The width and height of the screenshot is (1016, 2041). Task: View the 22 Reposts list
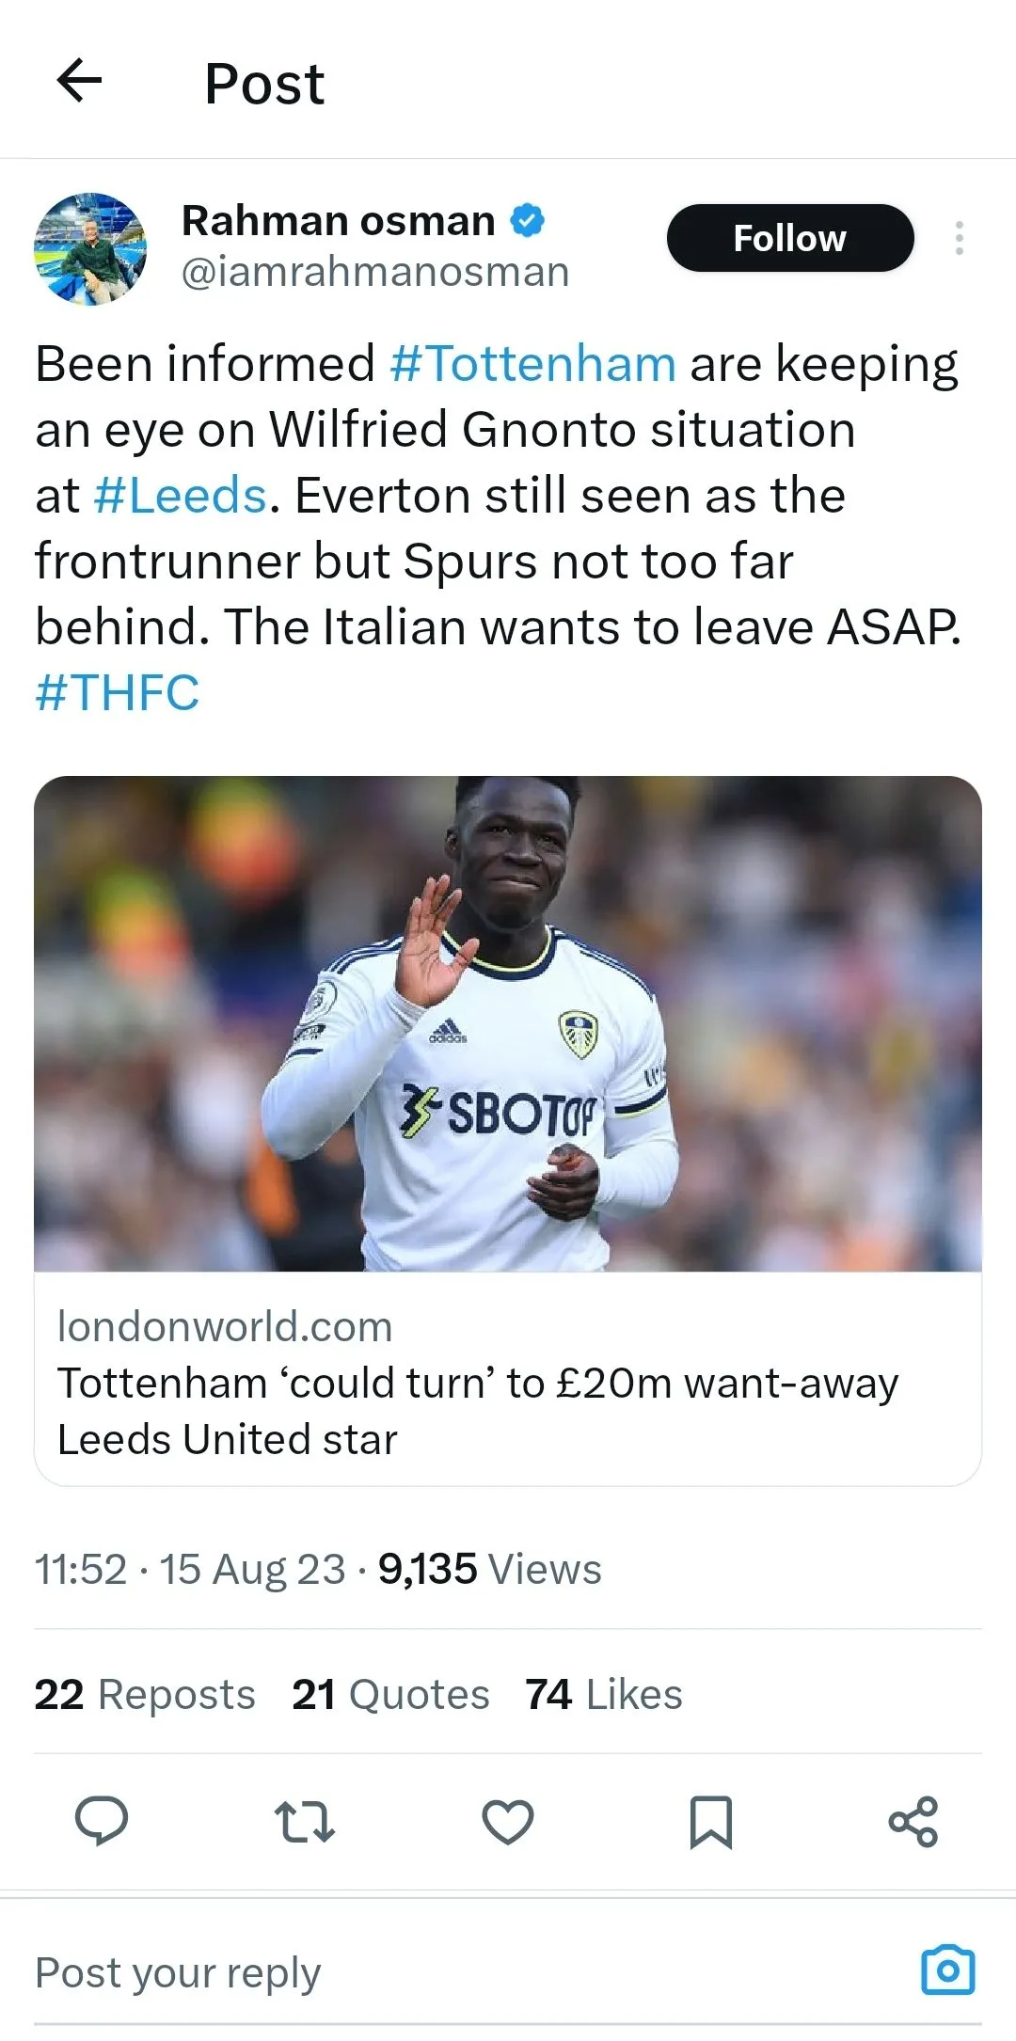click(x=145, y=1694)
